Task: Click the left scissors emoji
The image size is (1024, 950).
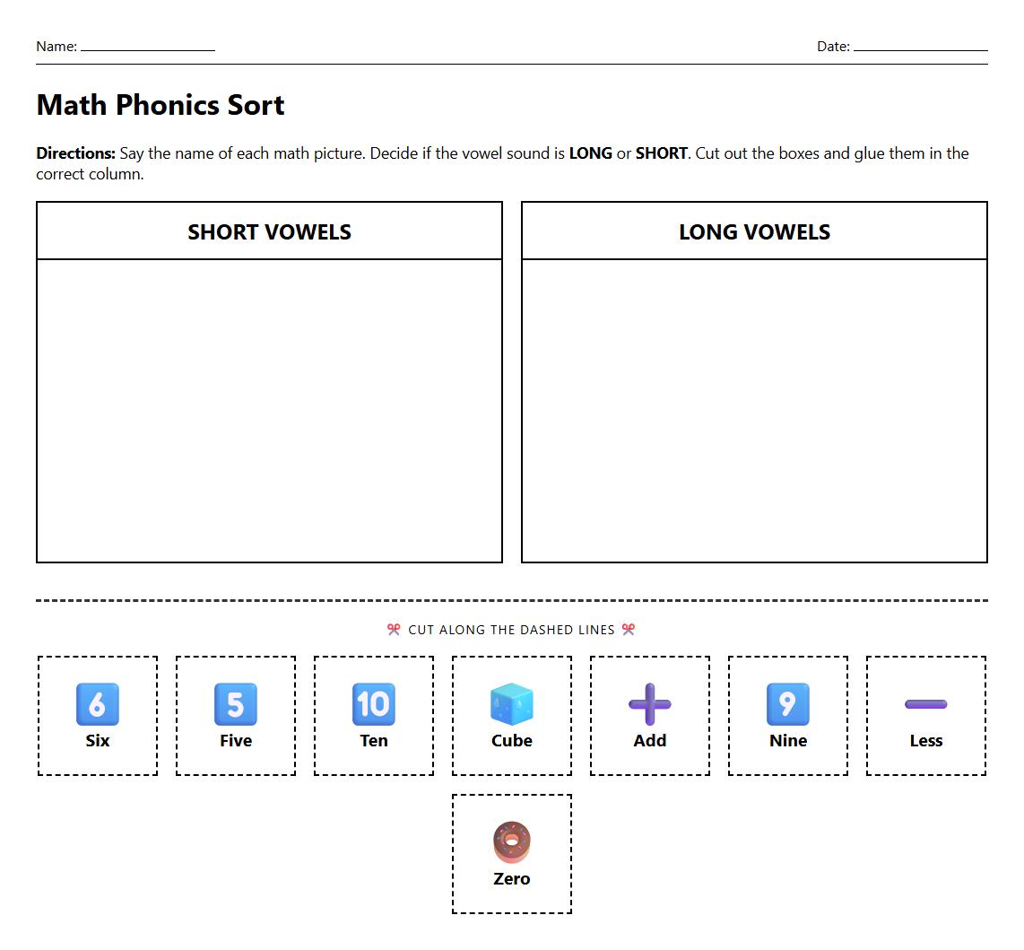Action: point(393,630)
